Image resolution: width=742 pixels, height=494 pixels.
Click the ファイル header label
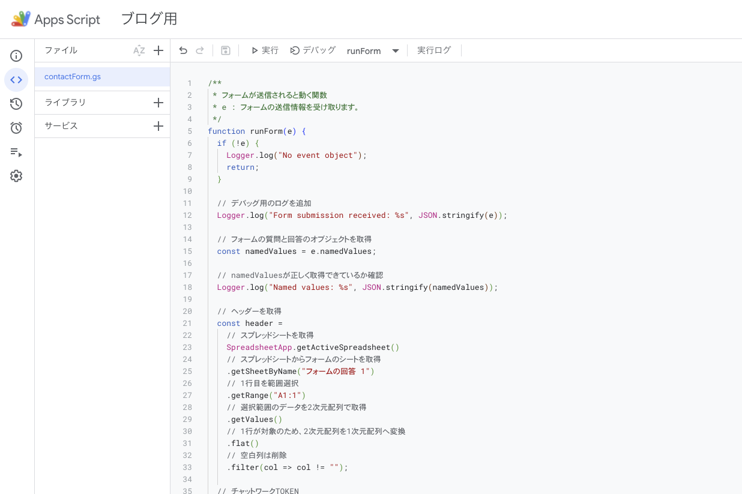[61, 50]
